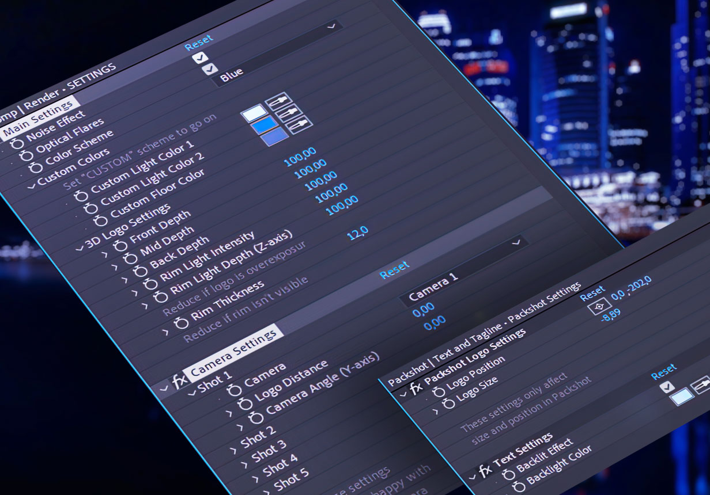Reset the Text Settings effect
710x495 pixels.
663,372
